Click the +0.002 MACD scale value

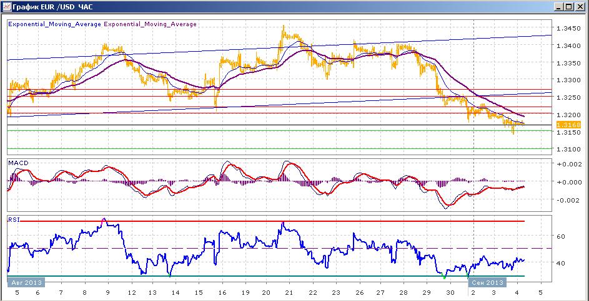(x=571, y=164)
